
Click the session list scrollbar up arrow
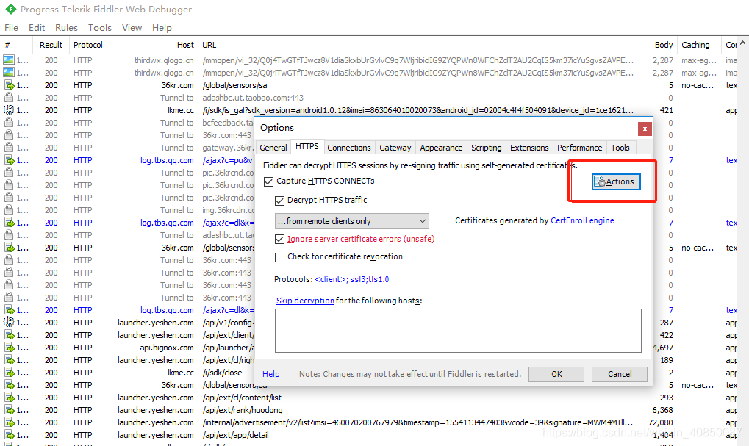point(743,43)
